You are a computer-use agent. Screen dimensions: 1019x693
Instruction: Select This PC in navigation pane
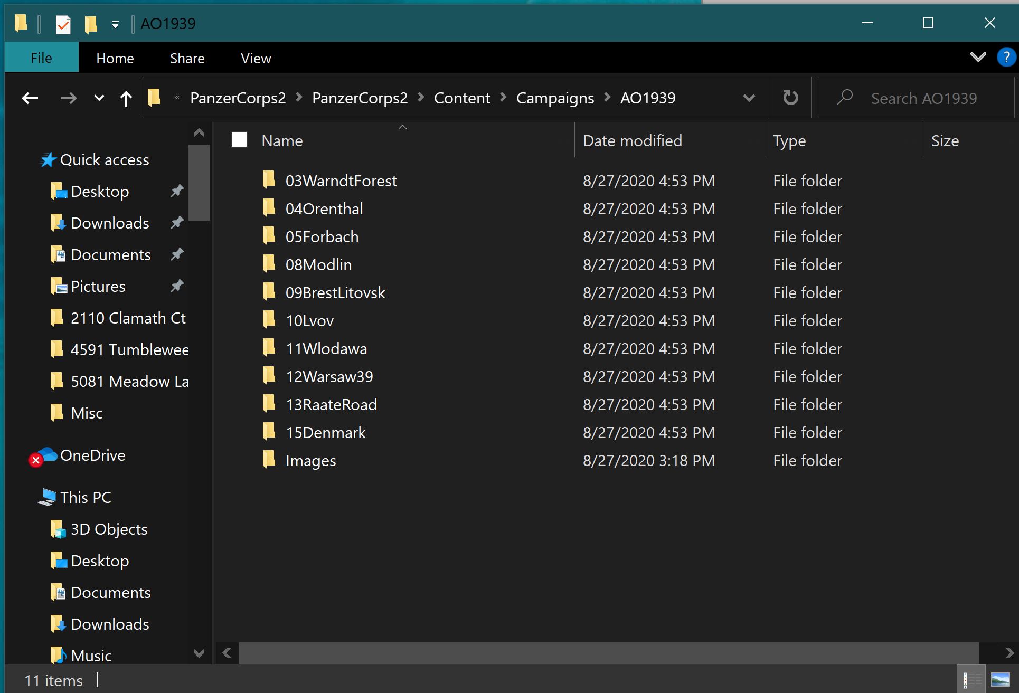click(86, 498)
